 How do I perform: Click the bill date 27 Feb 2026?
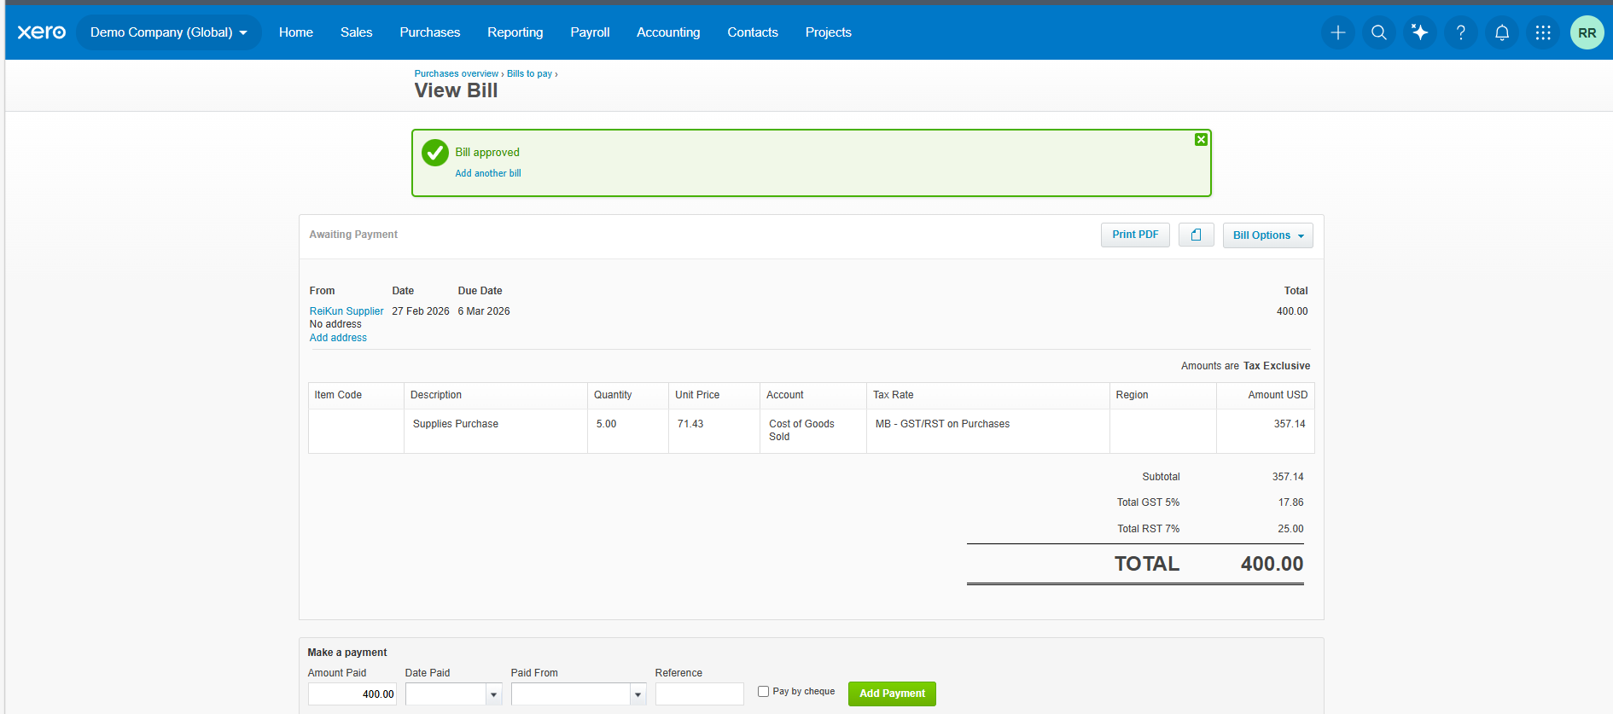421,311
